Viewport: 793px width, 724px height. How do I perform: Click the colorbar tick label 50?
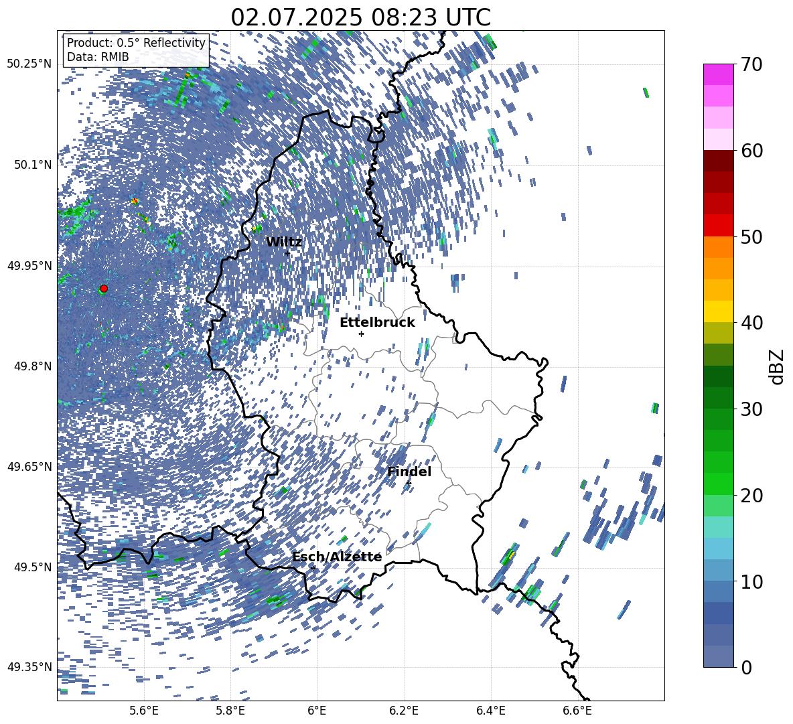(x=751, y=236)
